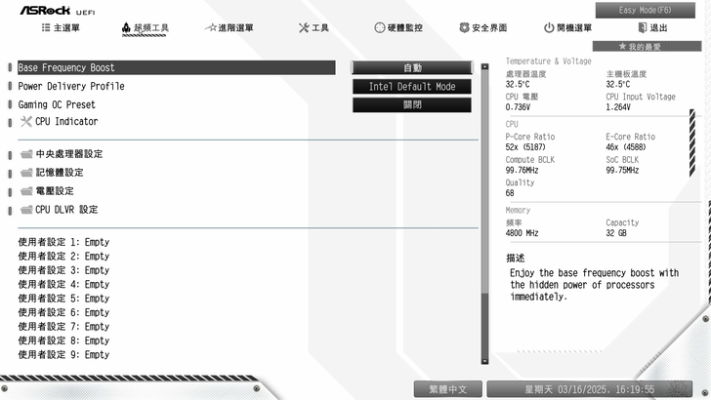Change language via 繁體中文 button
The image size is (711, 400).
[448, 389]
